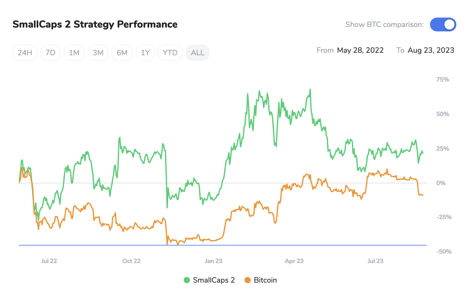The image size is (467, 292).
Task: Choose the 6M time period
Action: coord(122,53)
